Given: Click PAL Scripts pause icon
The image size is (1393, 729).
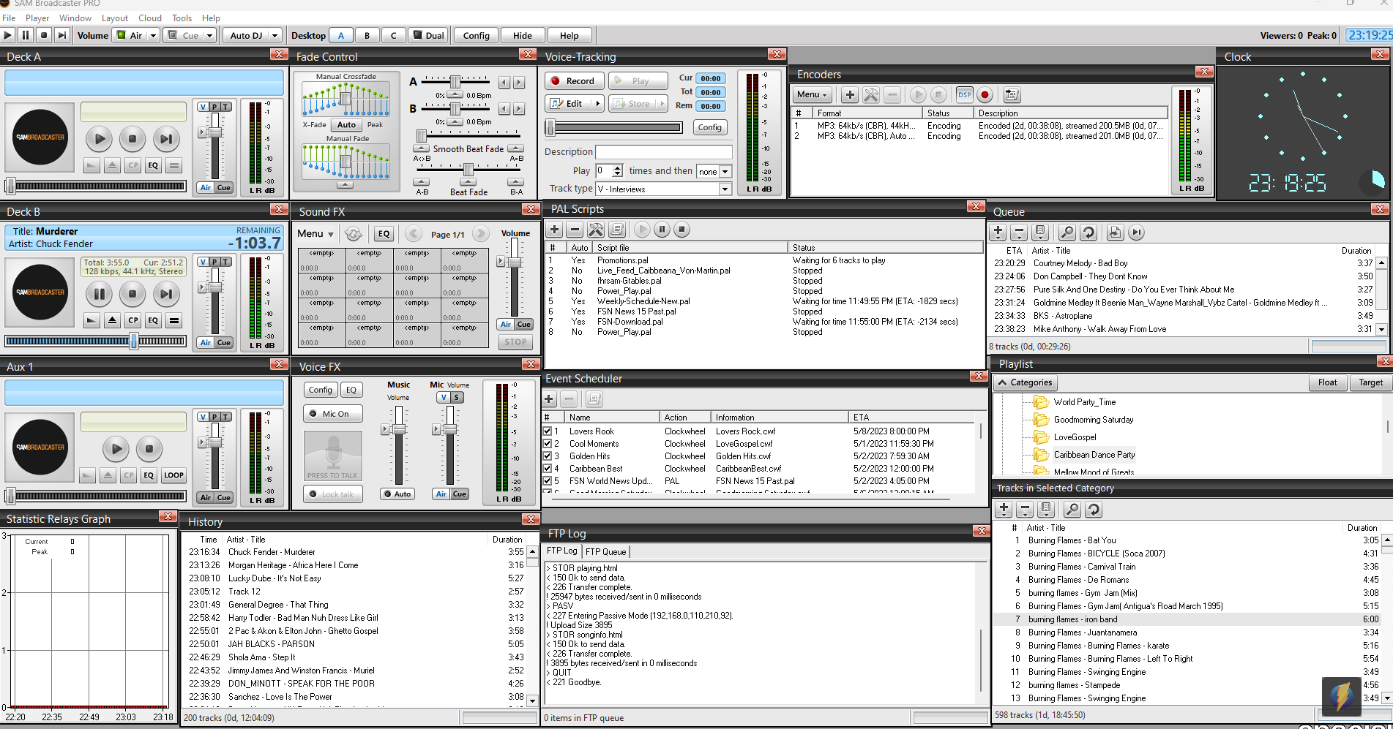Looking at the screenshot, I should (x=662, y=230).
